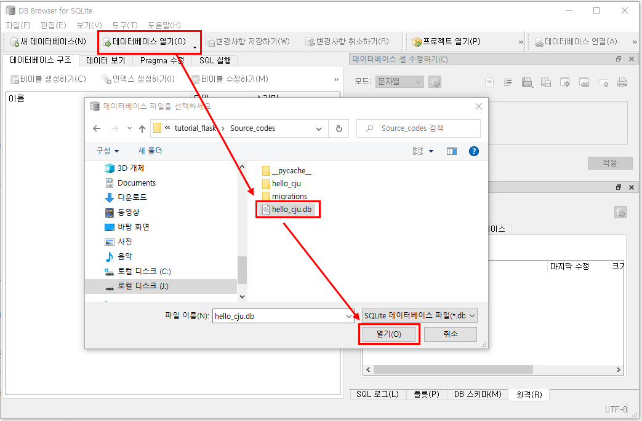Undock the 데이터베이스 셀 수정하기 panel
Viewport: 642px width, 421px height.
coord(618,59)
